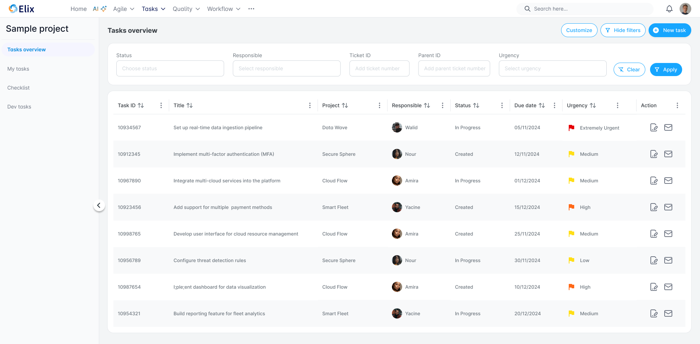
Task: Open Checklist in sidebar
Action: 19,88
